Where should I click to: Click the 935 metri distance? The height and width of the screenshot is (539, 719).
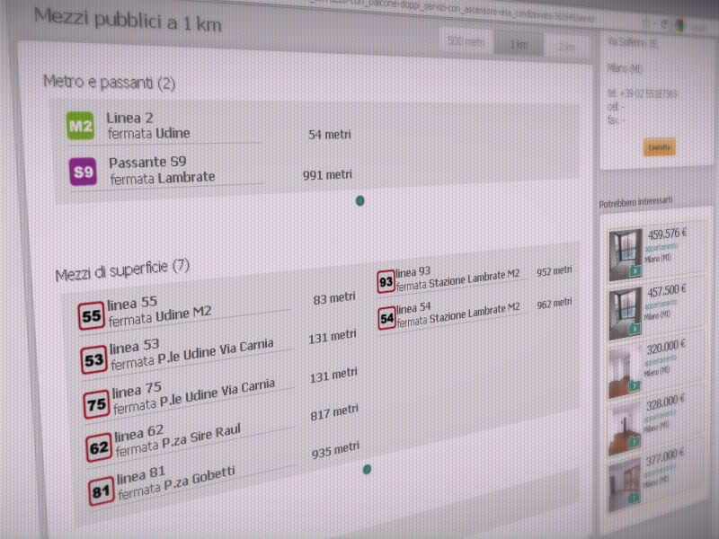tap(335, 450)
